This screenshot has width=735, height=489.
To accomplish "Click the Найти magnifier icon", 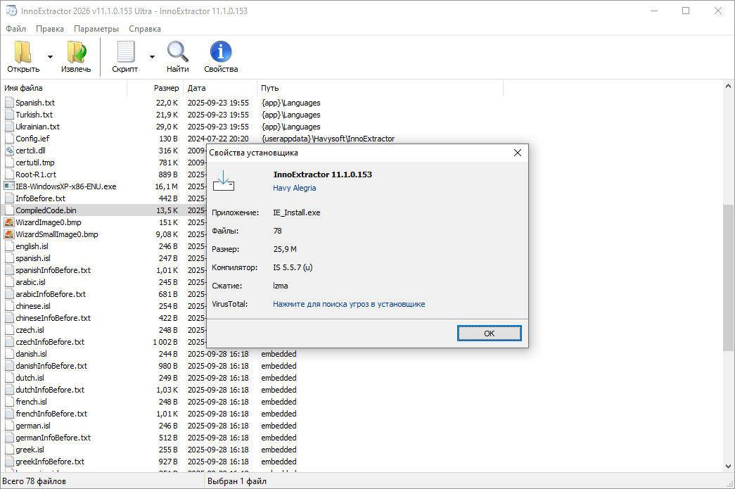I will click(178, 52).
